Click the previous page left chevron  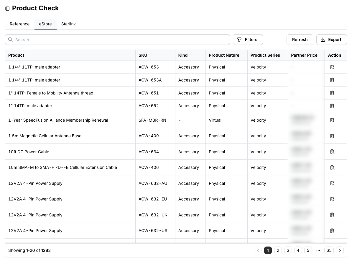click(258, 250)
